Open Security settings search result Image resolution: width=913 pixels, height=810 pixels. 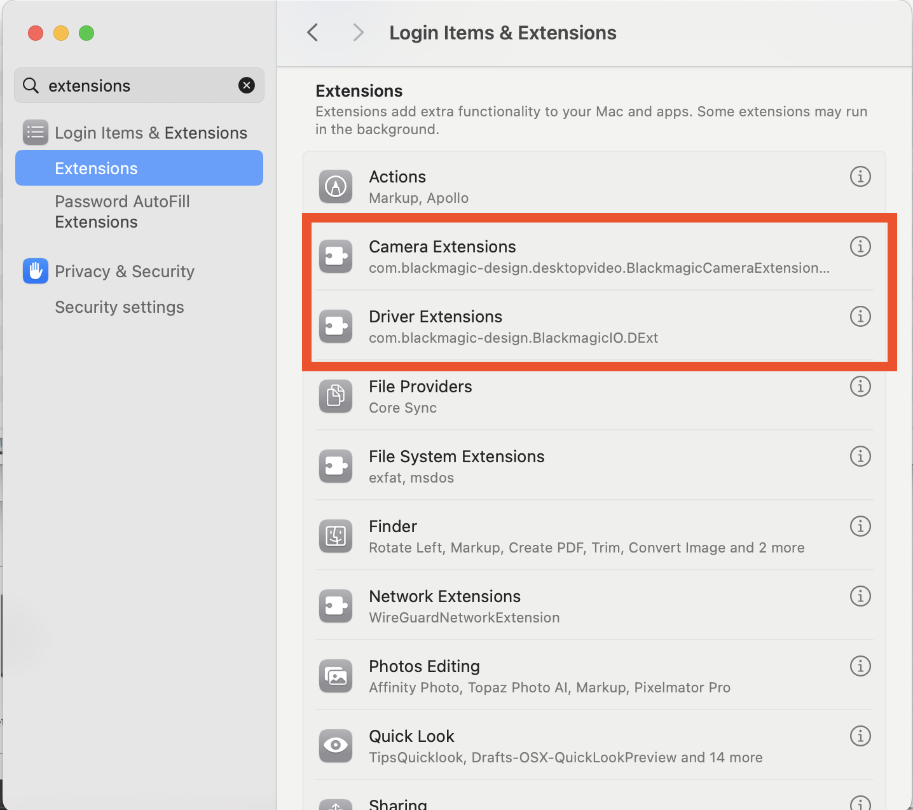139,307
